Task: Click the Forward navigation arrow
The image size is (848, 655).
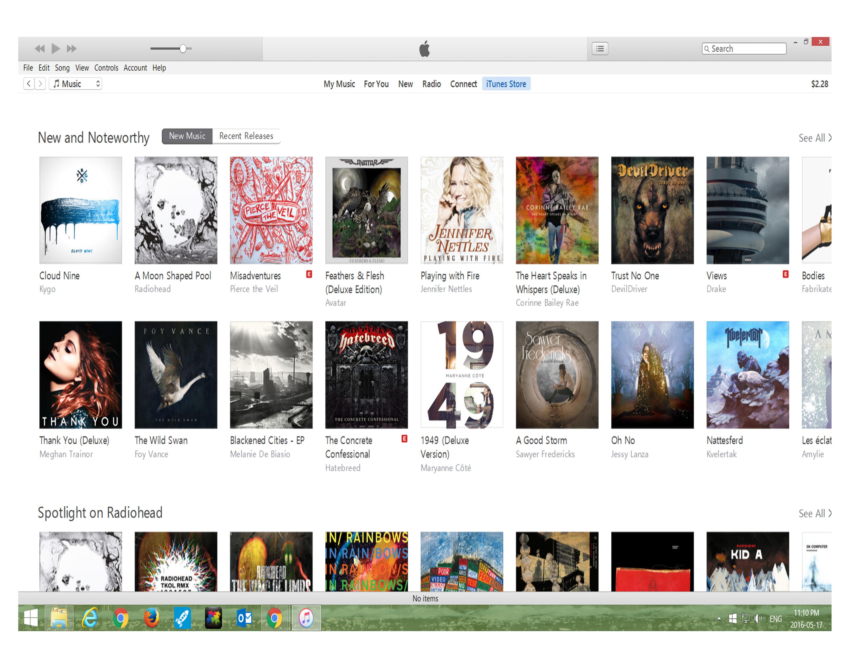Action: 40,84
